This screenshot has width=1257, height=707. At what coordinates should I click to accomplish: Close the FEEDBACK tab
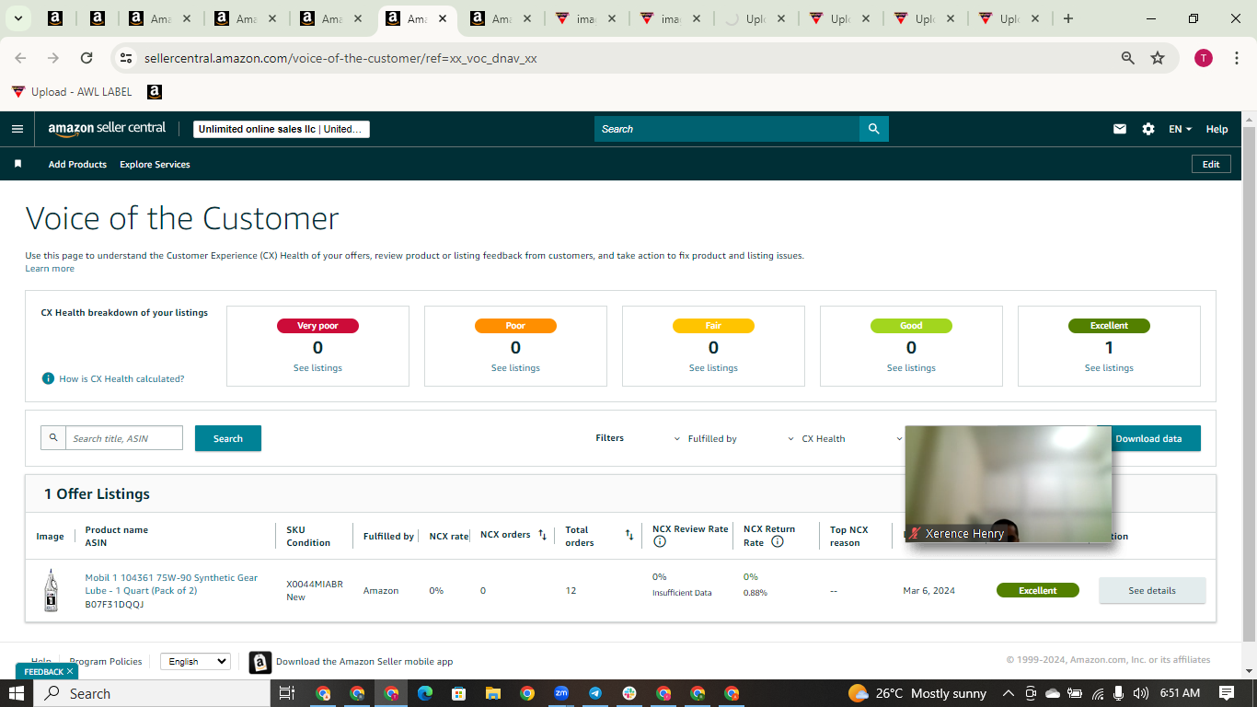pos(70,671)
